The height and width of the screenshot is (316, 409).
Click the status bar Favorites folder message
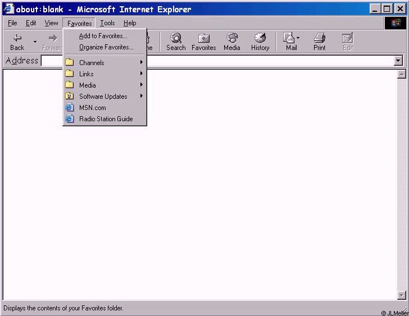click(63, 308)
